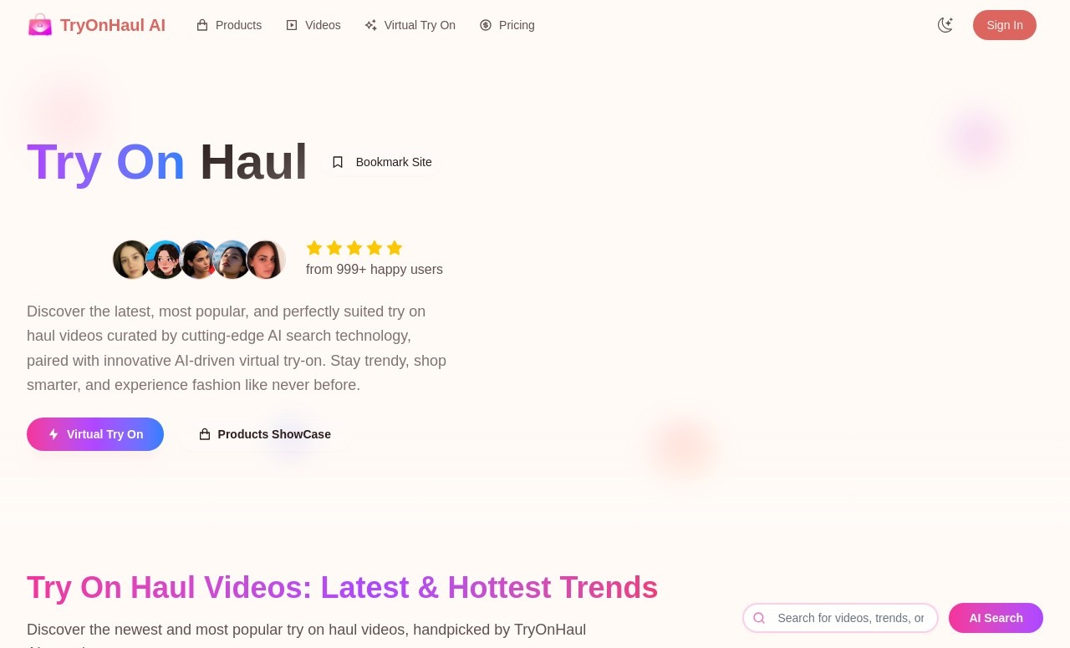Click the shopping bag icon beside Products nav
This screenshot has height=648, width=1070.
202,25
